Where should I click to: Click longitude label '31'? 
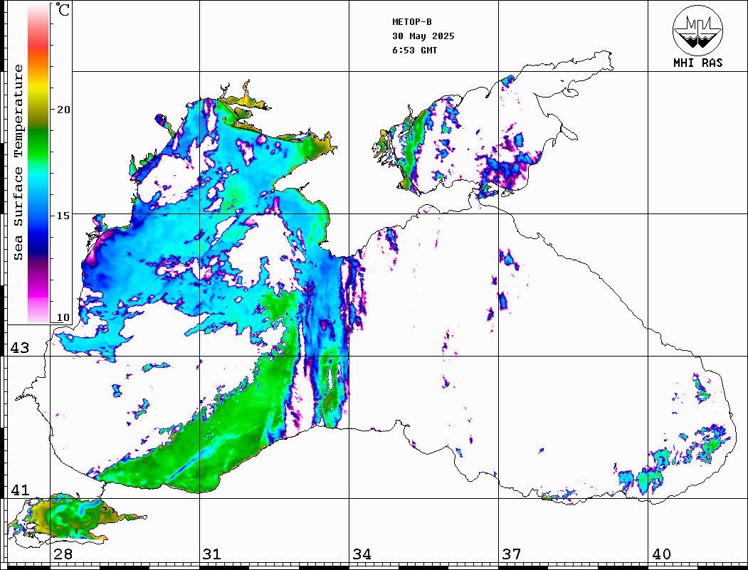coord(212,554)
